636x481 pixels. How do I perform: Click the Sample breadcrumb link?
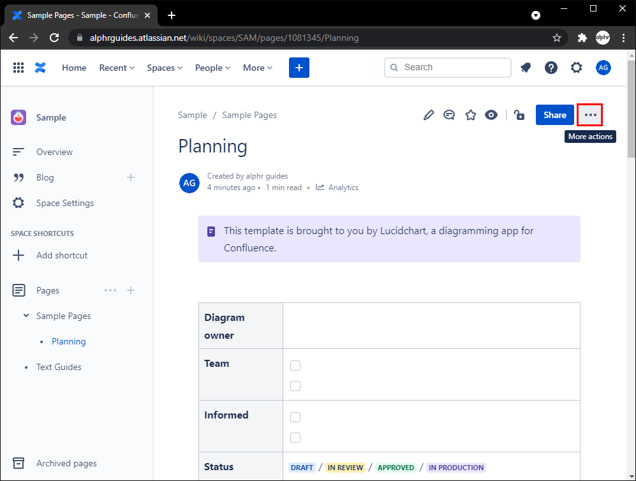[x=192, y=115]
